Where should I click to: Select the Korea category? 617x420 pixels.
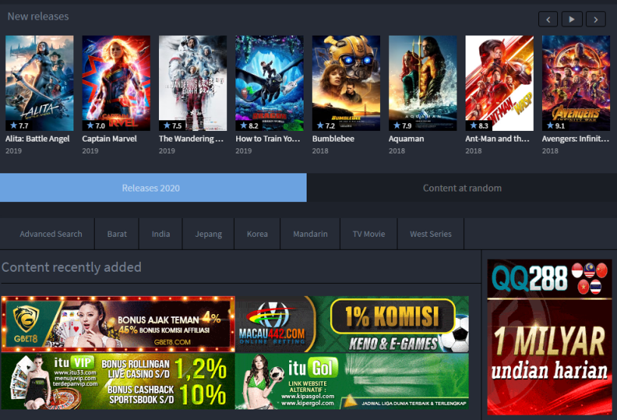(x=257, y=234)
